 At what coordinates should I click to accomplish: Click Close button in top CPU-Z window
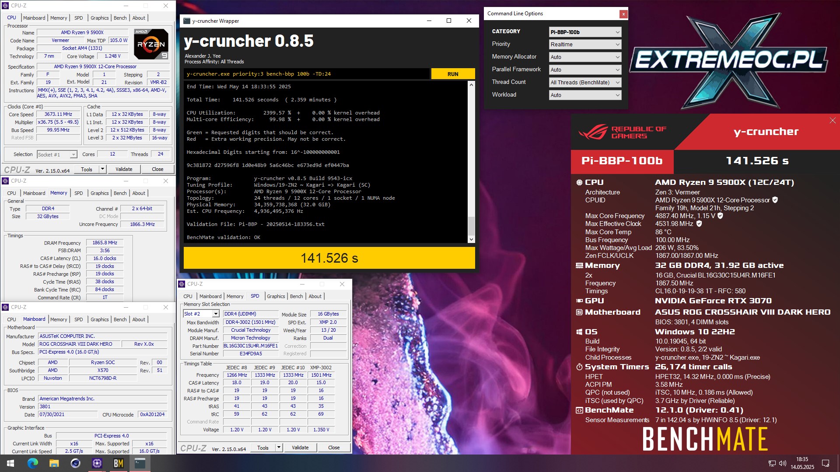(157, 169)
